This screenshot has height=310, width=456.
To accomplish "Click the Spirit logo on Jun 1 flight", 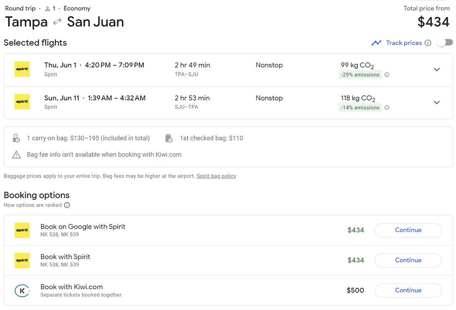I will coord(22,69).
